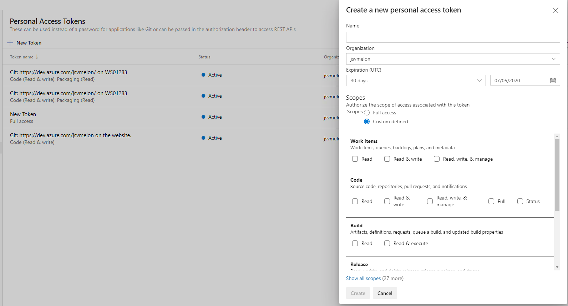Select the Full access radio button
This screenshot has width=568, height=306.
pyautogui.click(x=367, y=113)
